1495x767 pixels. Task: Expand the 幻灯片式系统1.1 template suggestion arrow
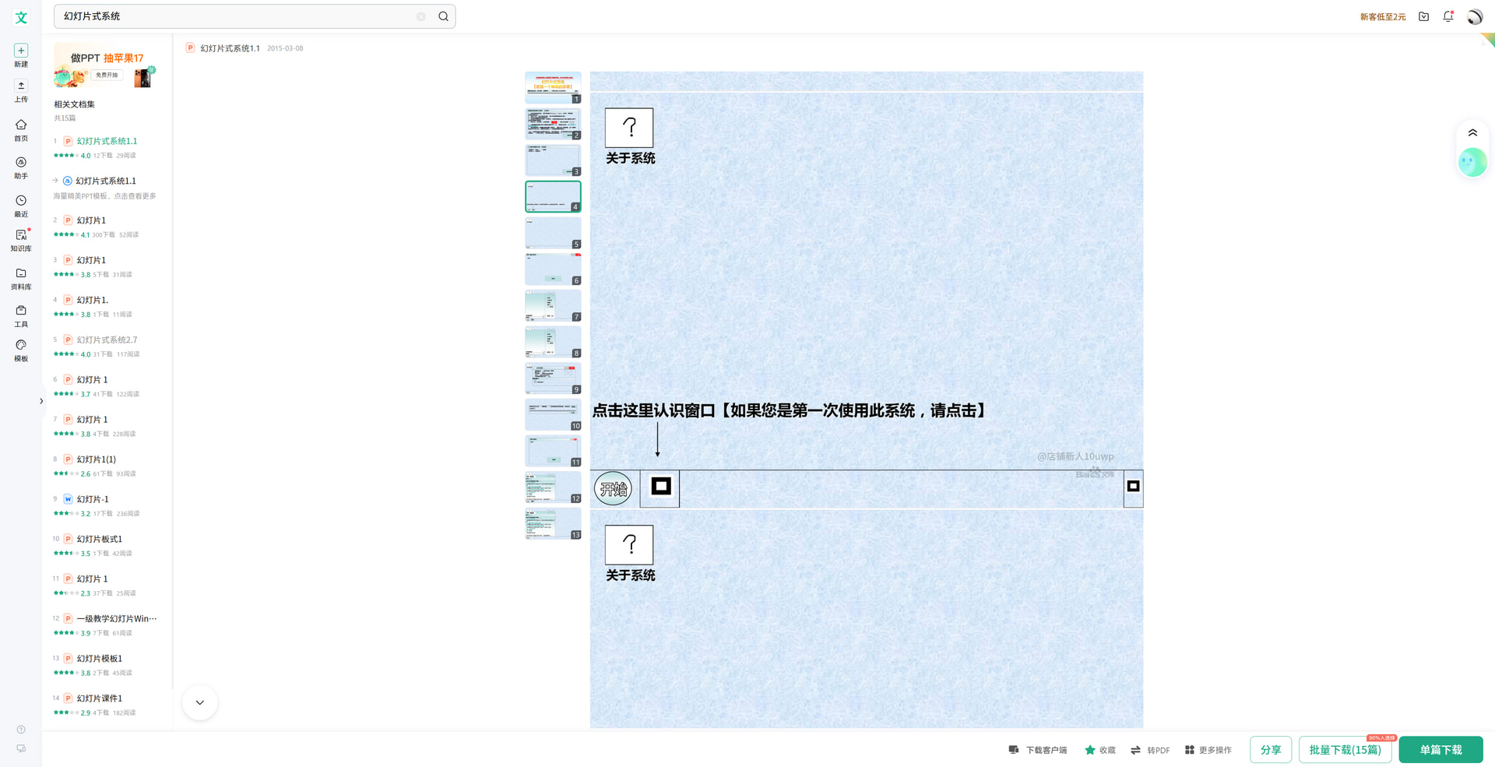coord(55,181)
